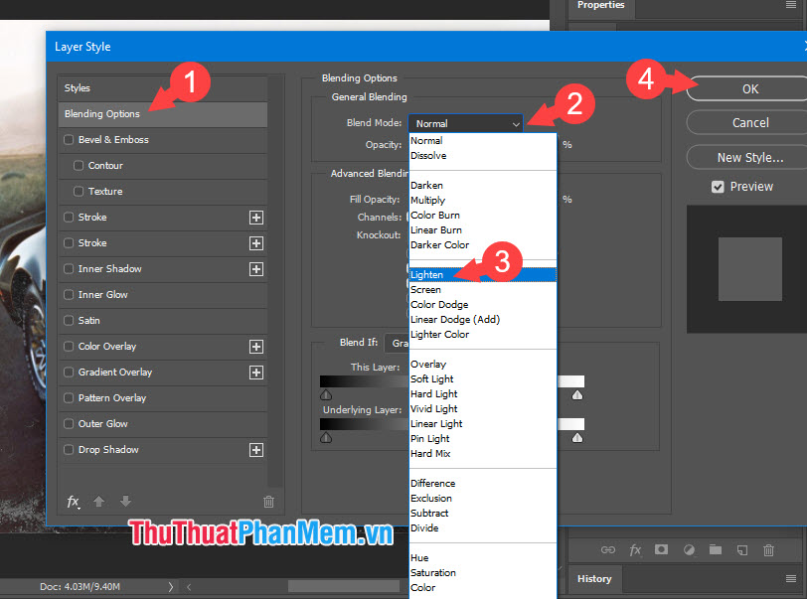The image size is (807, 599).
Task: Uncheck the Preview checkbox
Action: point(718,187)
